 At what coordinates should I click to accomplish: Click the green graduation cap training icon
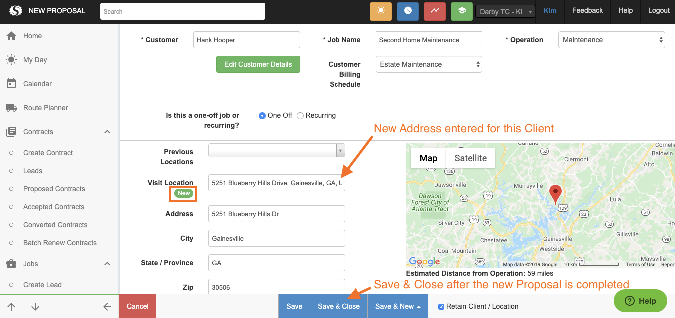[x=461, y=10]
